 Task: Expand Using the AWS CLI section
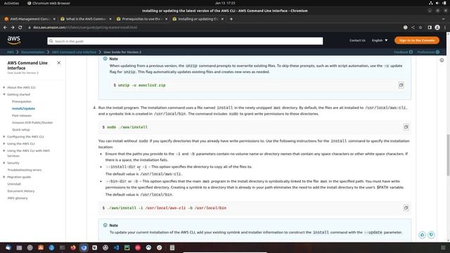pos(4,143)
